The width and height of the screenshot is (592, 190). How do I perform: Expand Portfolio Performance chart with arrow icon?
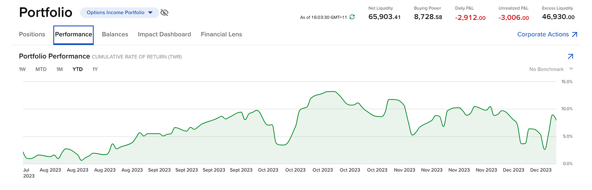tap(570, 56)
